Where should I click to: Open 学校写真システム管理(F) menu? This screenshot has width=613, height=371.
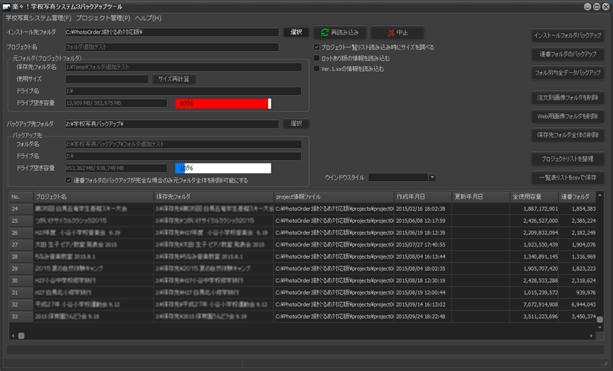[x=38, y=18]
